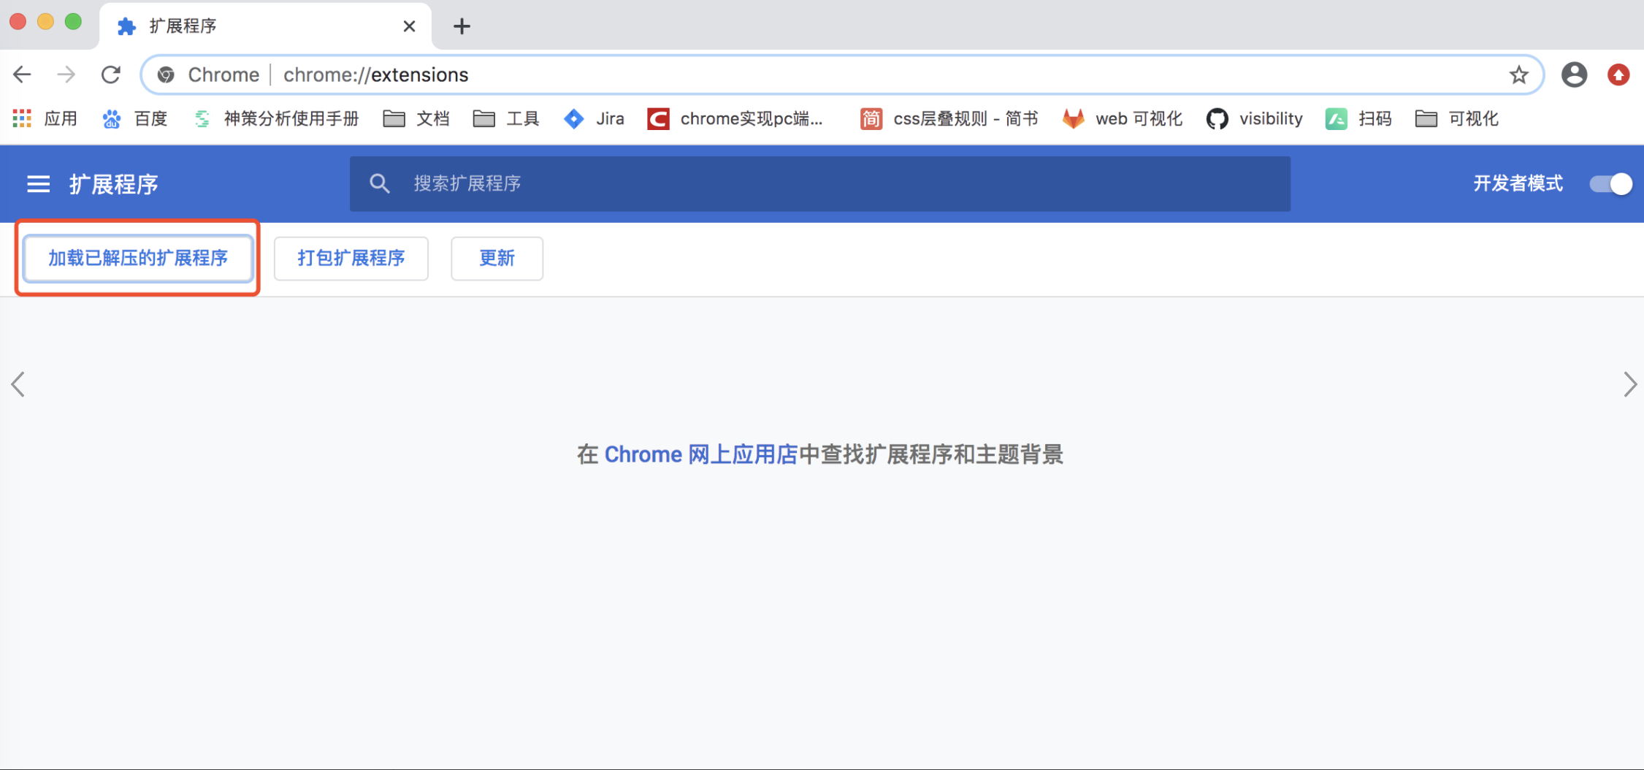The image size is (1644, 770).
Task: Open the hamburger menu beside 扩展程序
Action: pyautogui.click(x=38, y=184)
